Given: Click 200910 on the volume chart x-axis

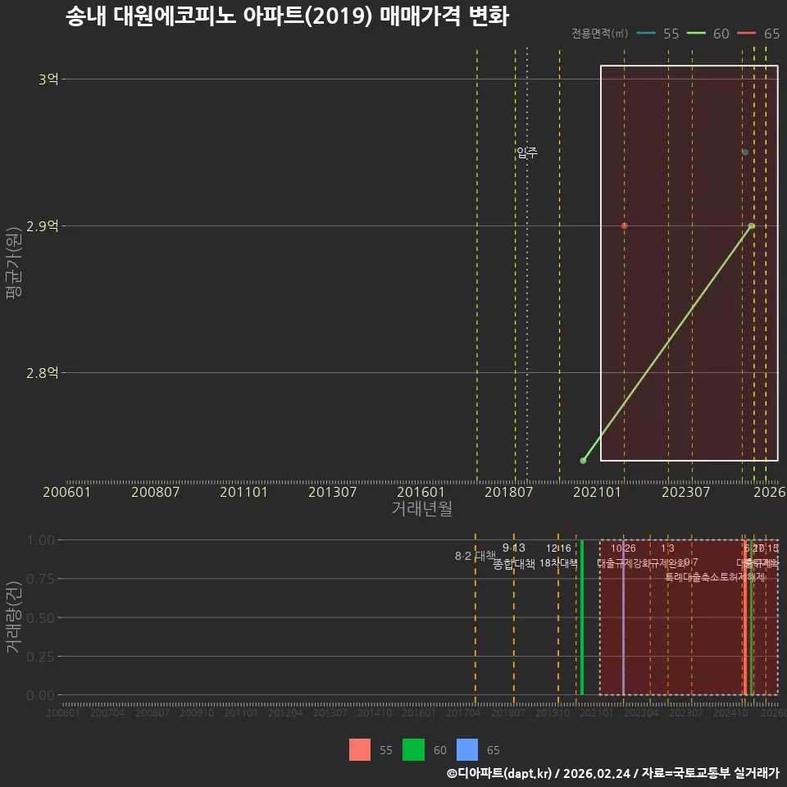Looking at the screenshot, I should pyautogui.click(x=196, y=712).
